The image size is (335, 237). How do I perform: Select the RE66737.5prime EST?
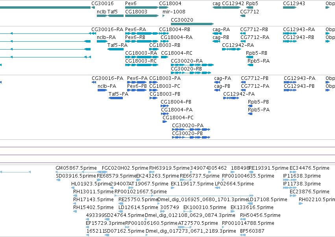click(185, 180)
